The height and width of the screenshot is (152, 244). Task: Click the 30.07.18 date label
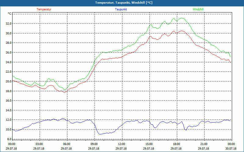[231, 148]
